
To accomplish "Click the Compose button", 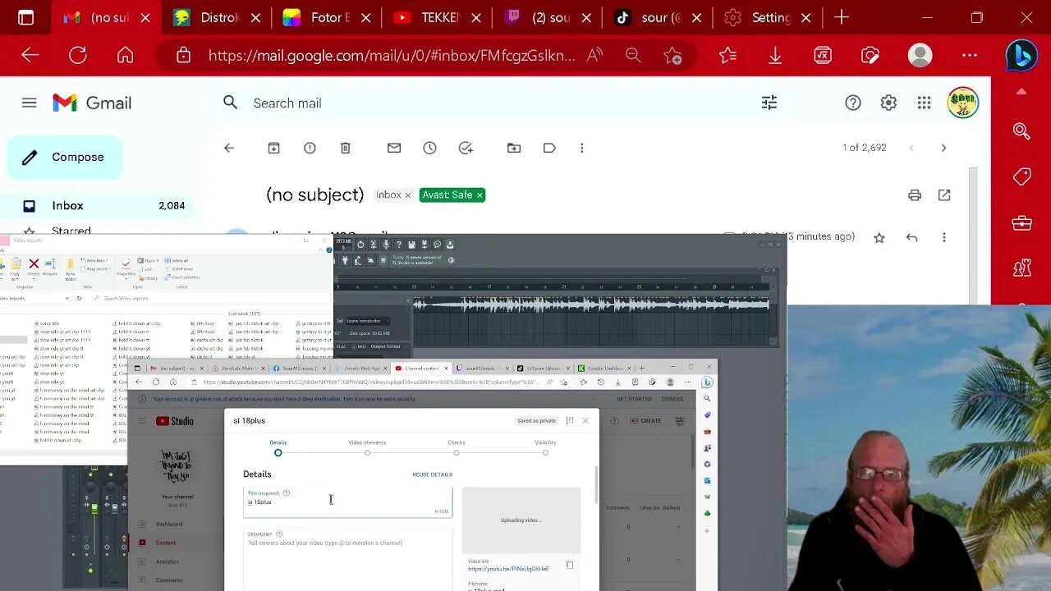I will (x=66, y=157).
